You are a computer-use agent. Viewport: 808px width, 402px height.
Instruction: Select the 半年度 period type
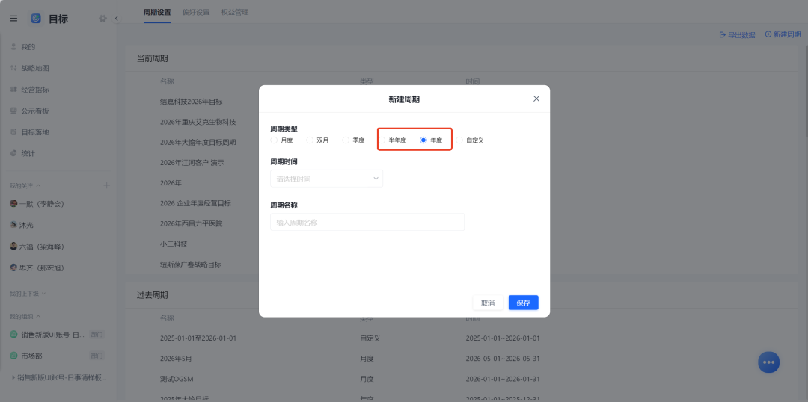coord(382,140)
